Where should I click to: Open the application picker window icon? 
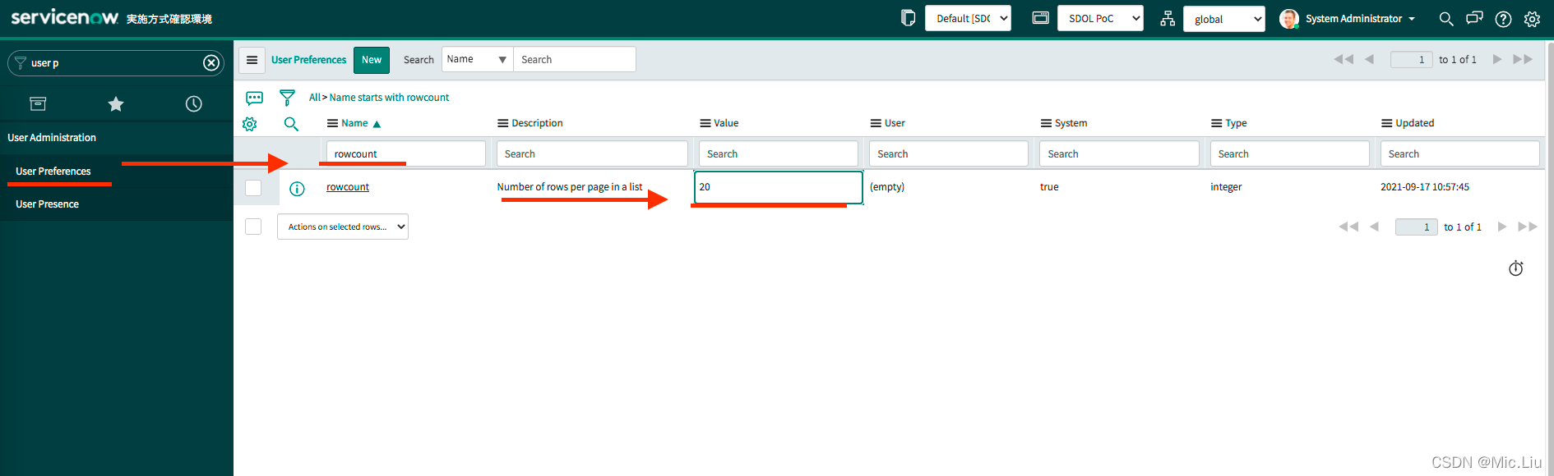pos(1040,18)
